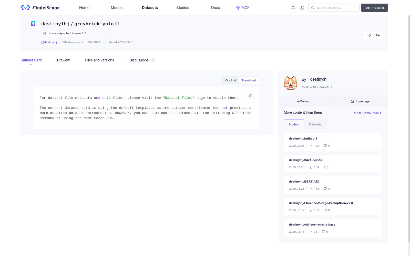410x256 pixels.
Task: Click heart icon on chinese-roberta-base card
Action: [x=323, y=232]
